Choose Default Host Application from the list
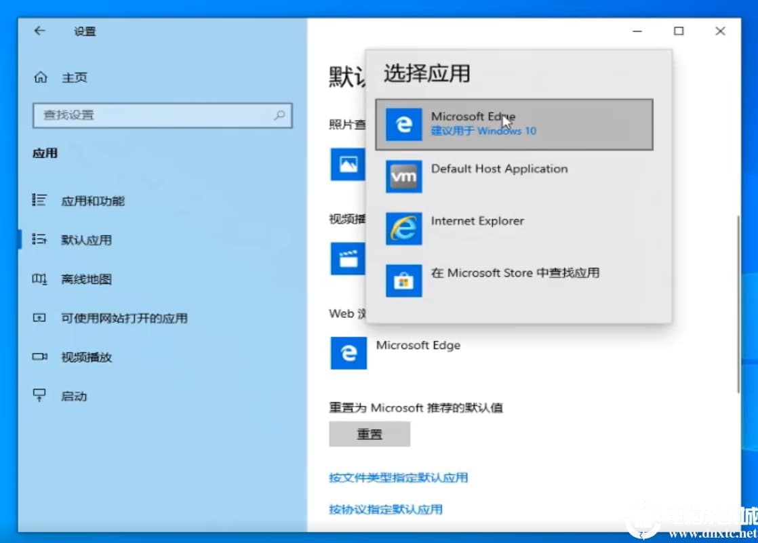 click(x=514, y=176)
